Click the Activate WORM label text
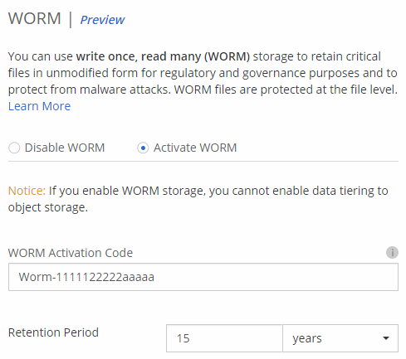 pyautogui.click(x=195, y=148)
